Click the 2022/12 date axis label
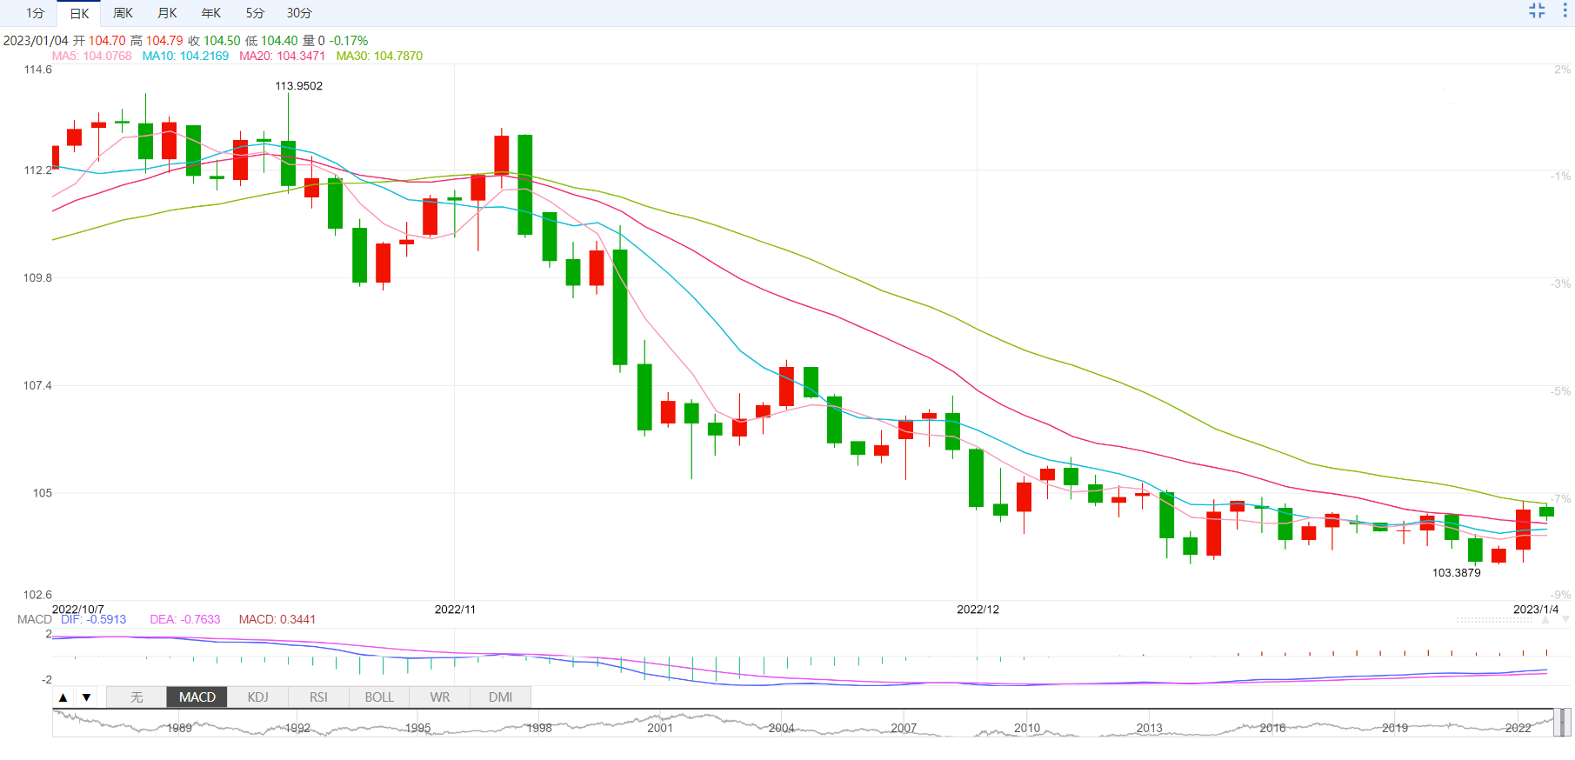Screen dimensions: 1575x760 coord(978,610)
